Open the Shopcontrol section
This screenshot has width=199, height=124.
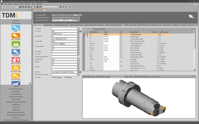16,91
